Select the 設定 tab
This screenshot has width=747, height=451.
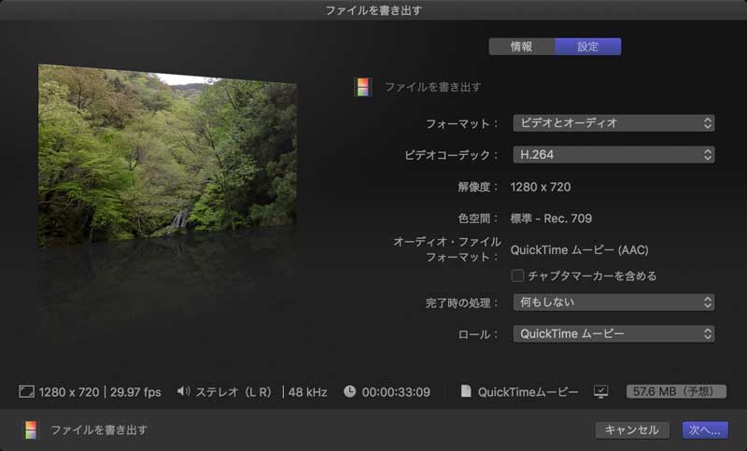click(x=588, y=47)
